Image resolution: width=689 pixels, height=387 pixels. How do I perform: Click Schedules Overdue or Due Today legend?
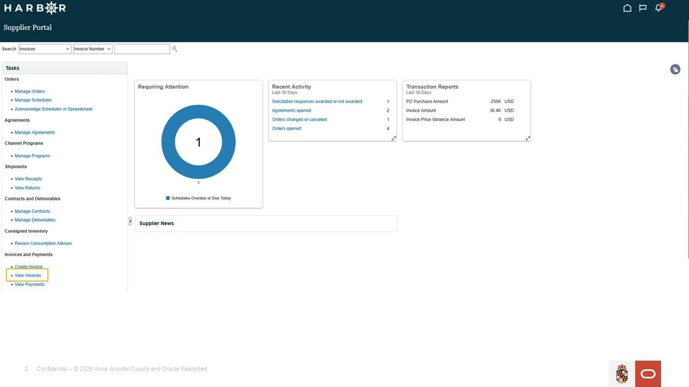coord(199,198)
